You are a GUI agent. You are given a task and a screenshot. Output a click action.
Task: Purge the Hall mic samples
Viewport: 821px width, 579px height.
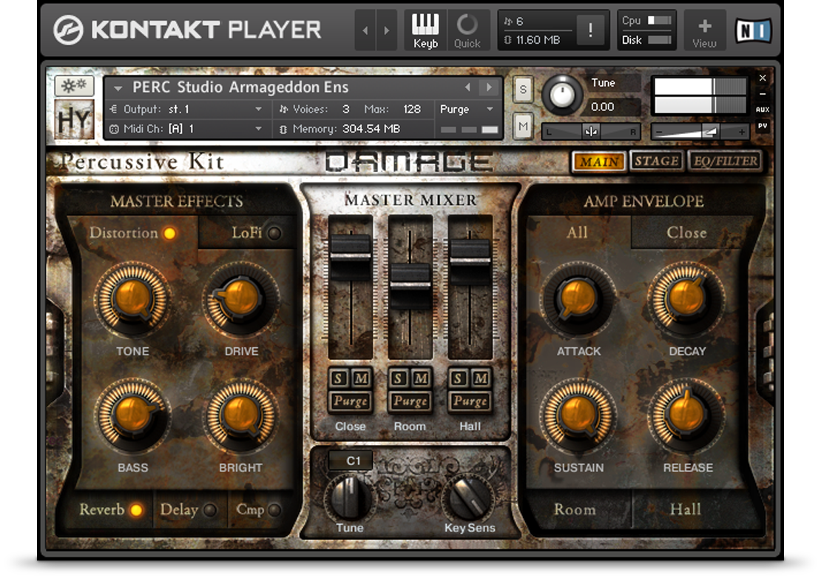(470, 401)
